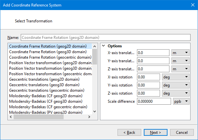Select Position Vector transformation (geog2D domain)

pyautogui.click(x=50, y=63)
